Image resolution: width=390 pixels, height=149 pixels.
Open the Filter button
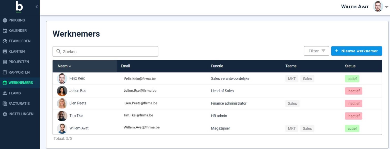pos(316,51)
